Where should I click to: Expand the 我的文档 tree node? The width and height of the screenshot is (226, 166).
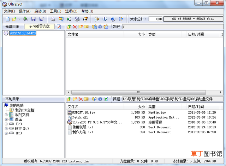pos(6,115)
